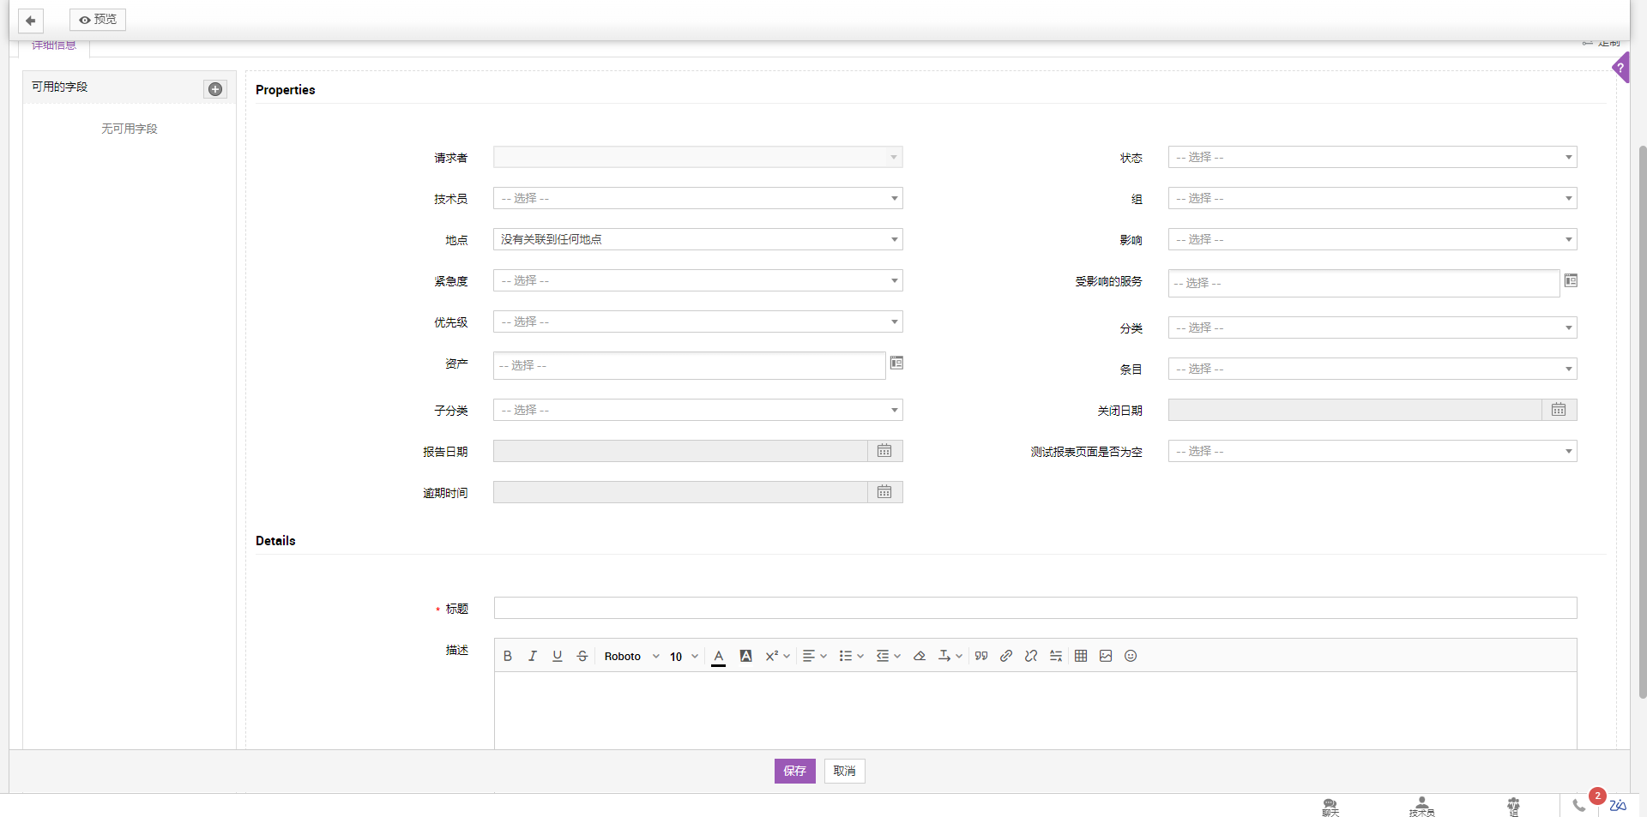The height and width of the screenshot is (817, 1647).
Task: Open the Roboto font family dropdown
Action: point(631,657)
